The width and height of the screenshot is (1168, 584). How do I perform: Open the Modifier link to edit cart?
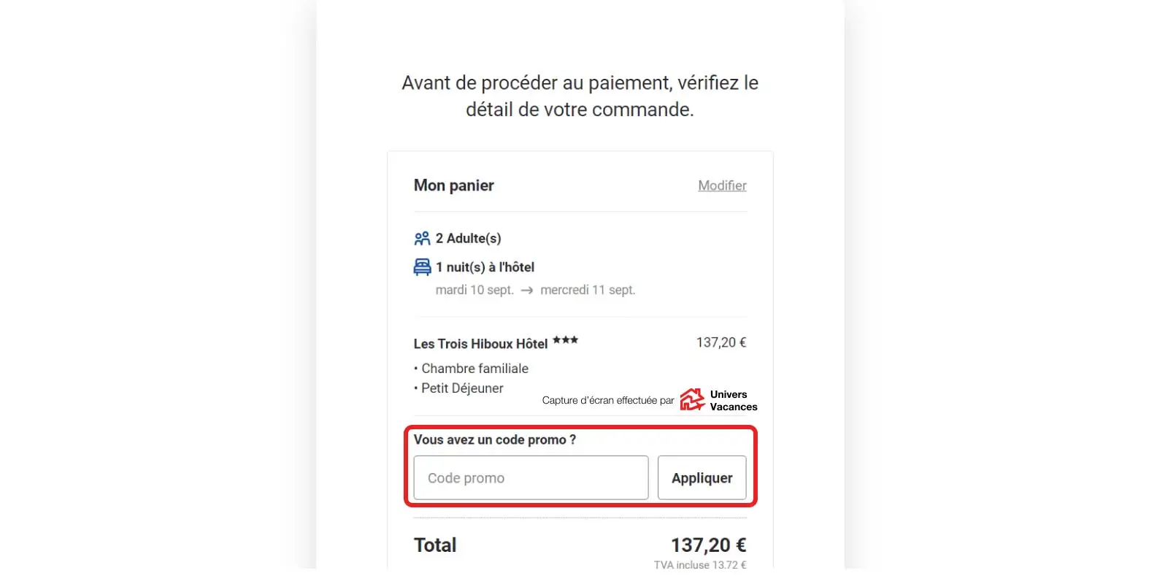(x=722, y=185)
